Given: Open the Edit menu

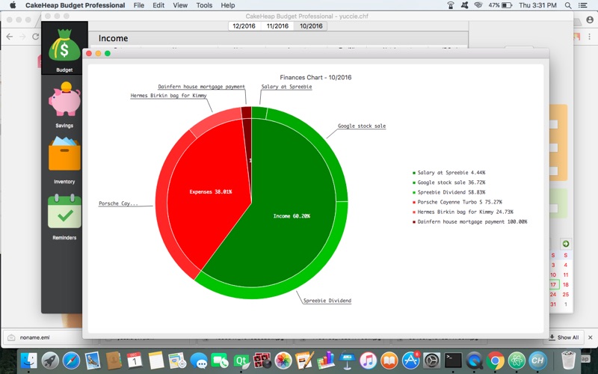Looking at the screenshot, I should 158,5.
